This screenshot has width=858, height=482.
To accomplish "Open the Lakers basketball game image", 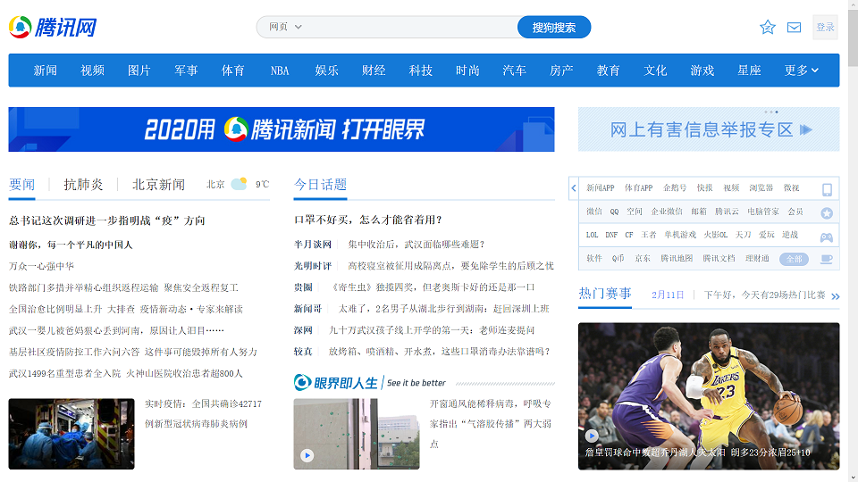I will pos(709,396).
